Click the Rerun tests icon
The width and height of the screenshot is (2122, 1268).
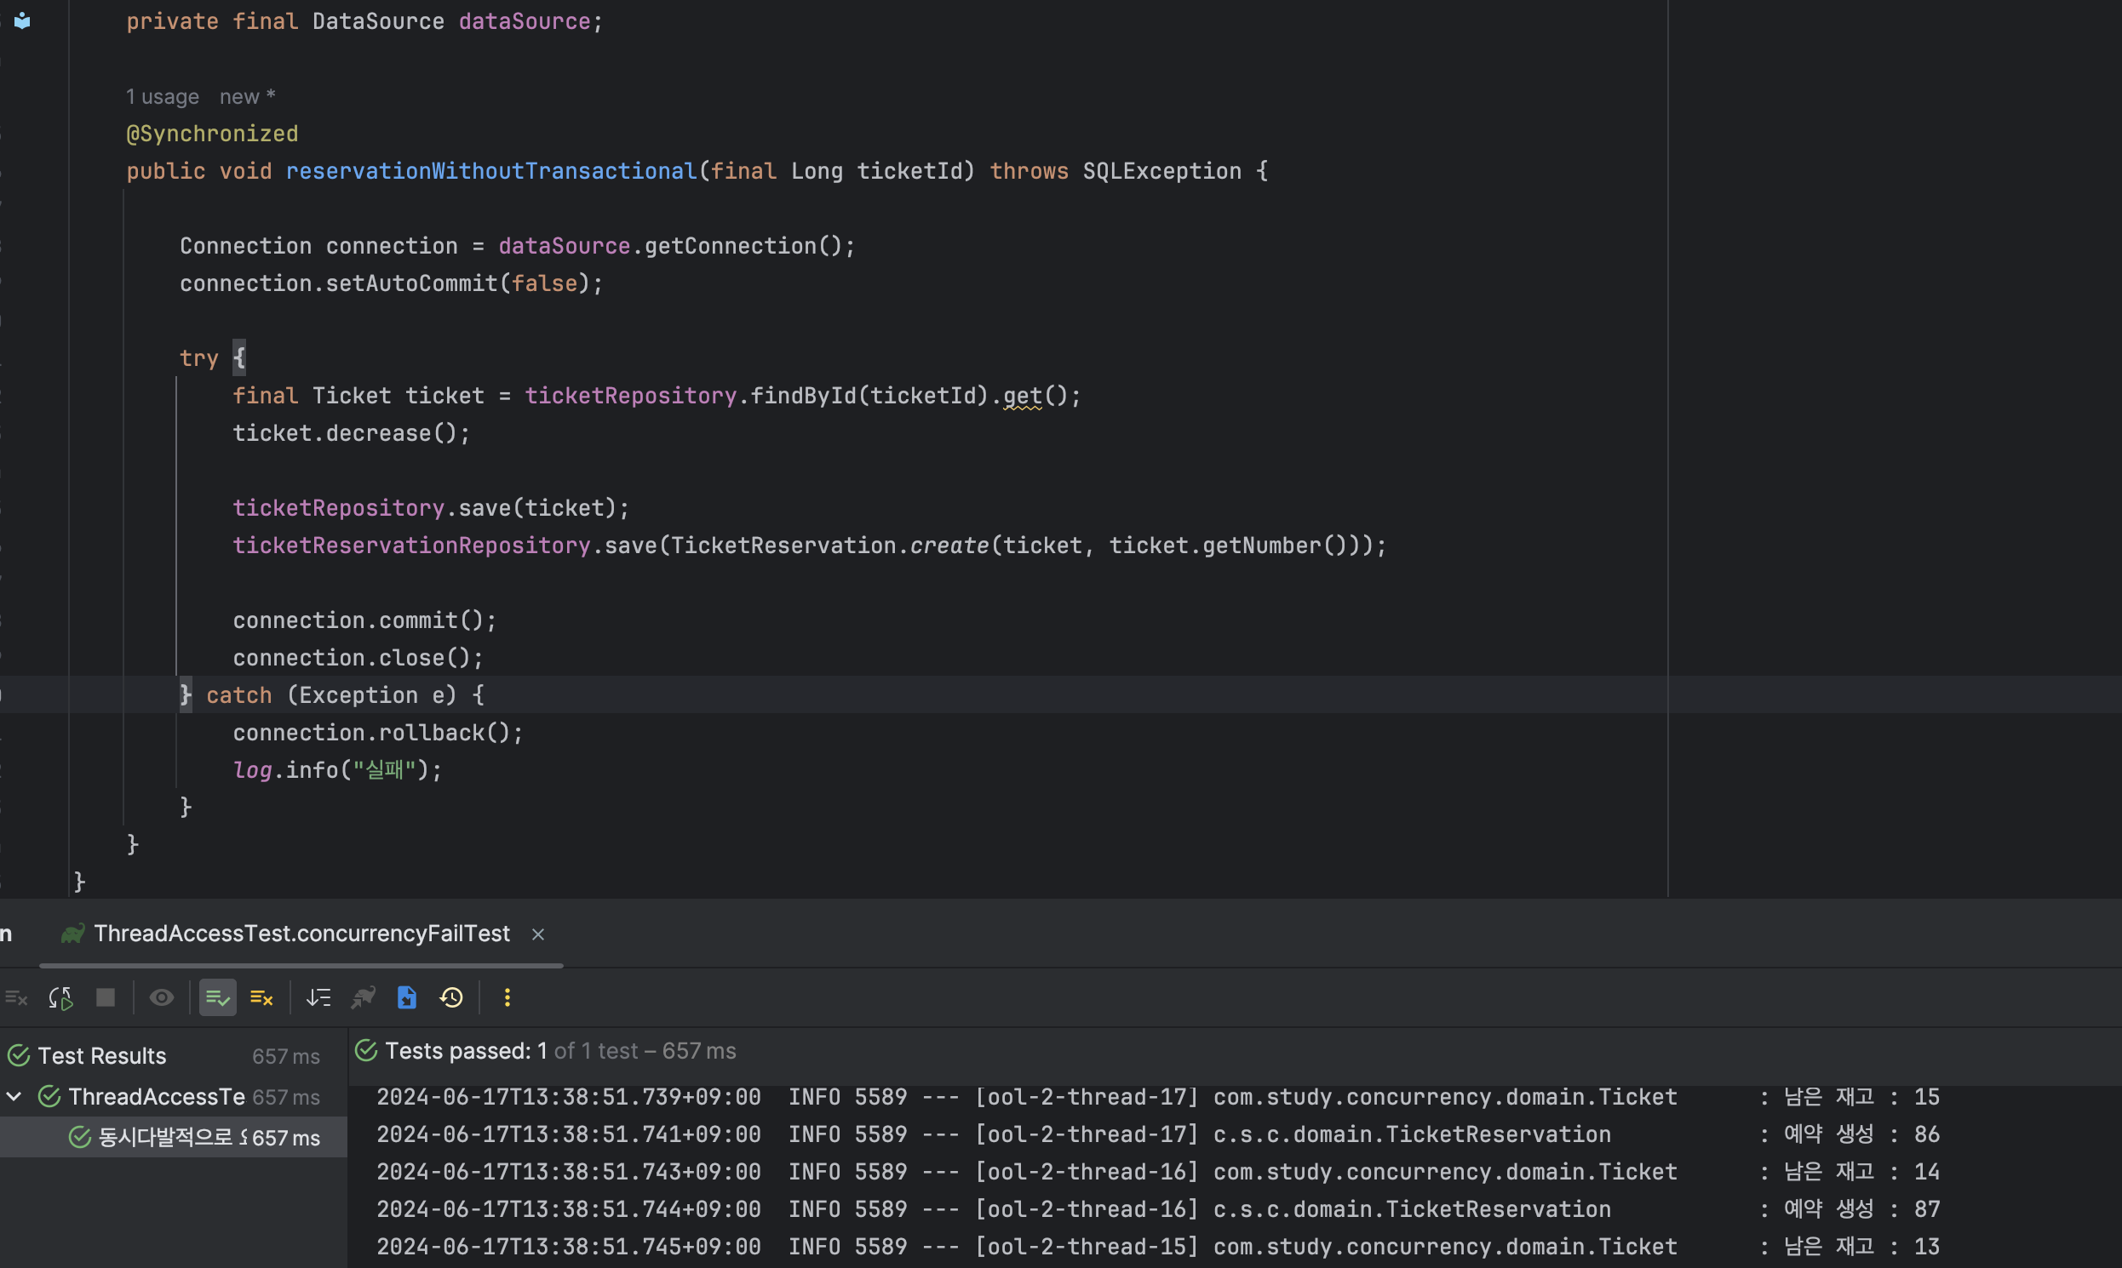pos(60,998)
